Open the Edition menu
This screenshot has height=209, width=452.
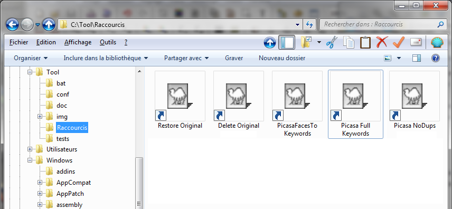pyautogui.click(x=46, y=42)
